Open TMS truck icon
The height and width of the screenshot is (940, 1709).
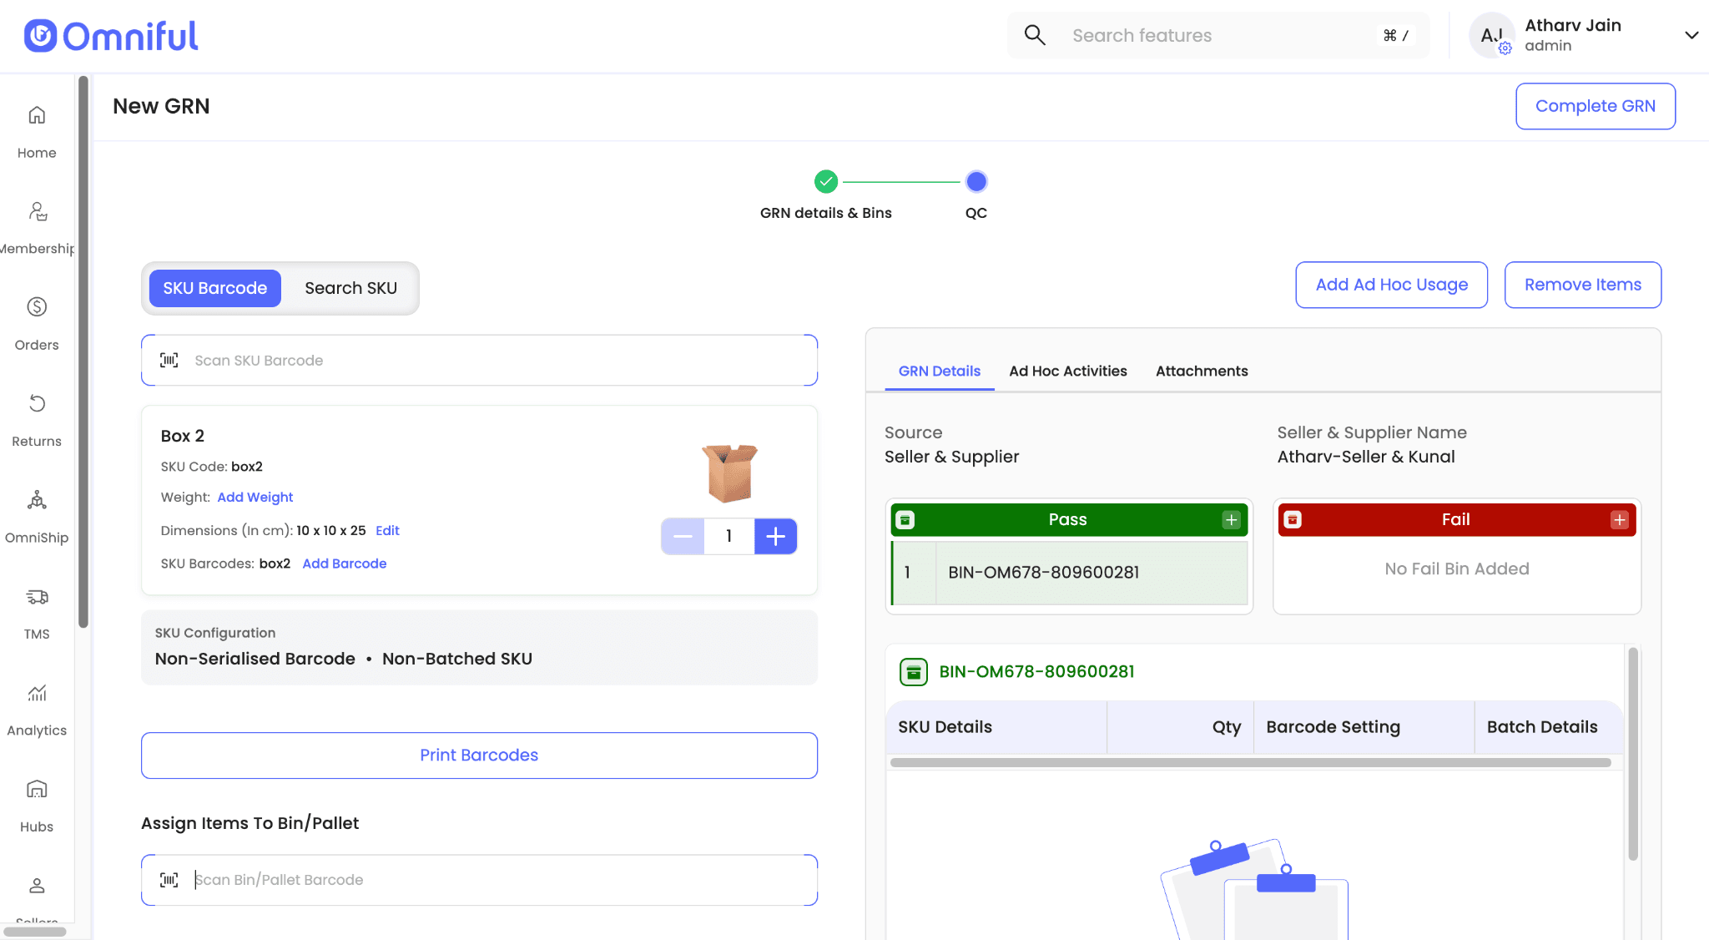37,597
